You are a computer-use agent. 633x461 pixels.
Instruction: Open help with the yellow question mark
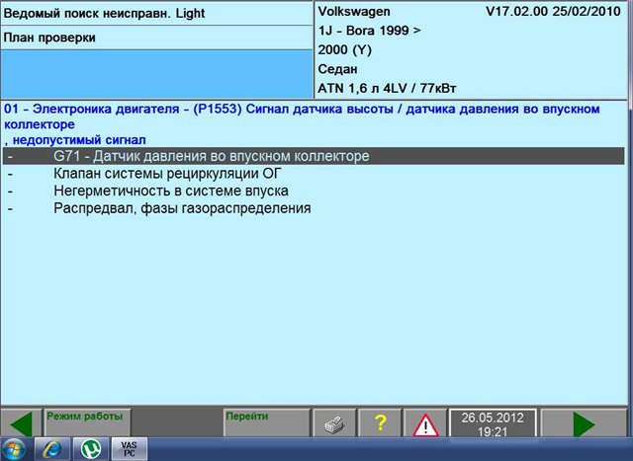point(380,423)
